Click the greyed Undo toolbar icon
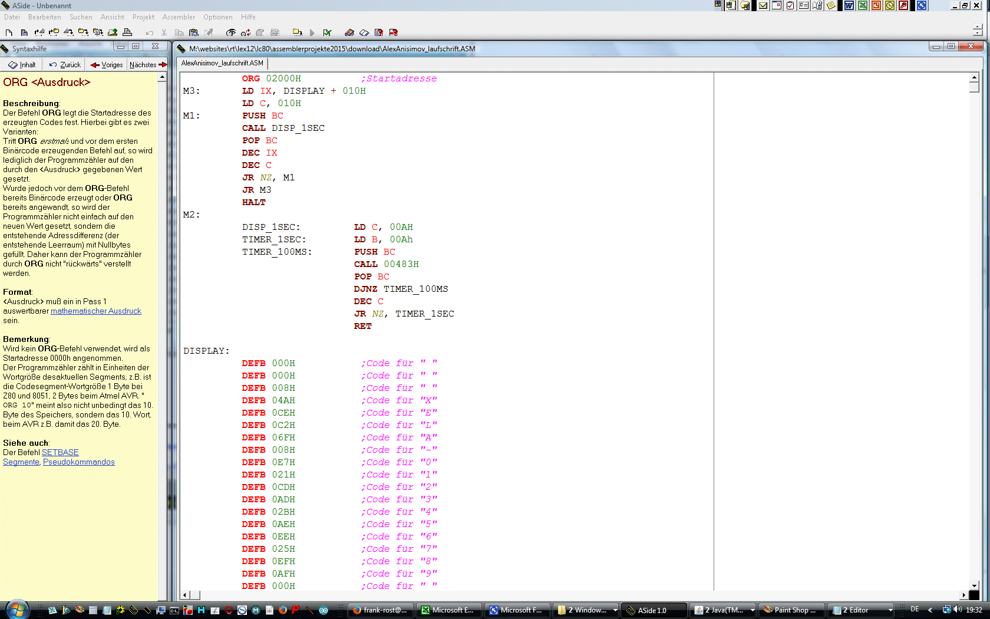The height and width of the screenshot is (619, 990). (150, 32)
